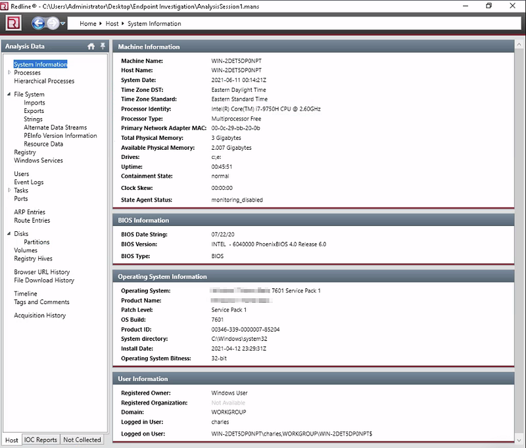Go back with the blue arrow
This screenshot has height=448, width=526.
pyautogui.click(x=38, y=23)
